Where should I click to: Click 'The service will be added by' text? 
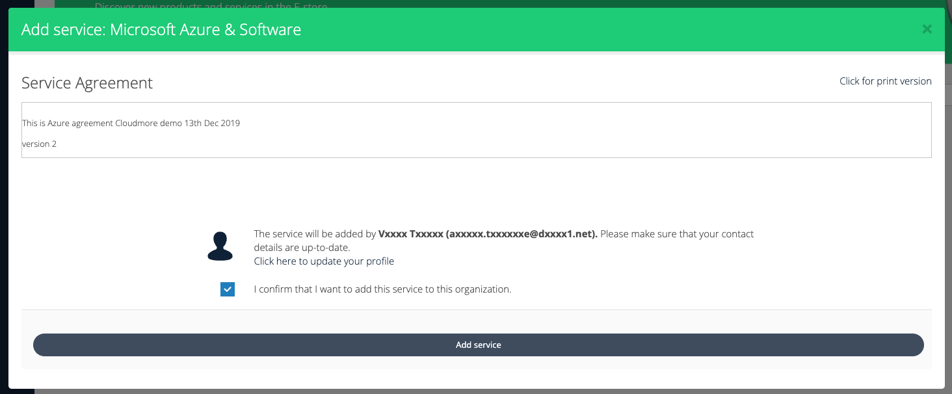point(315,234)
